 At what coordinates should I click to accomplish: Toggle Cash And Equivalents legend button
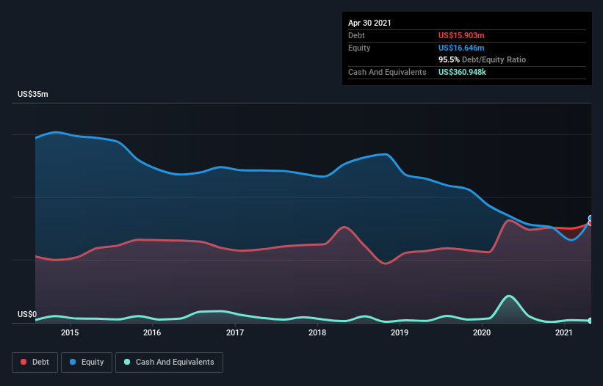(x=169, y=363)
